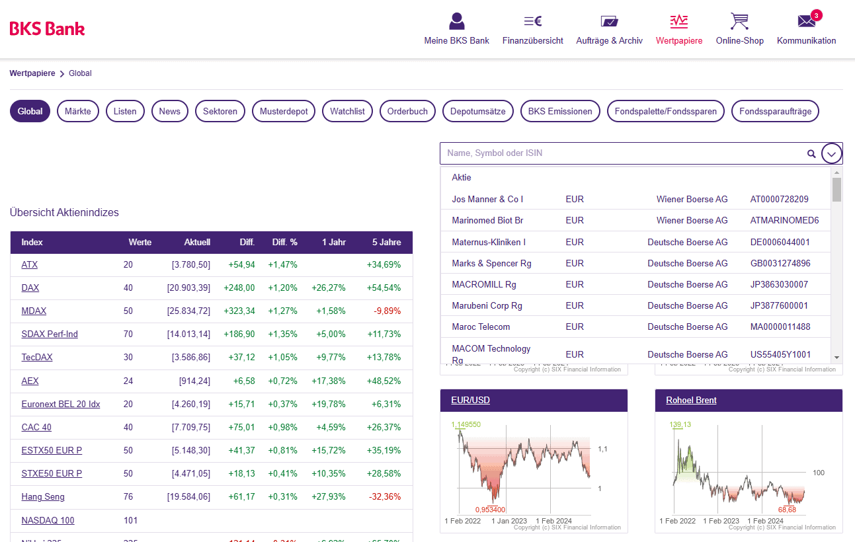Click the Diff. % column header
This screenshot has height=542, width=855.
click(x=285, y=242)
